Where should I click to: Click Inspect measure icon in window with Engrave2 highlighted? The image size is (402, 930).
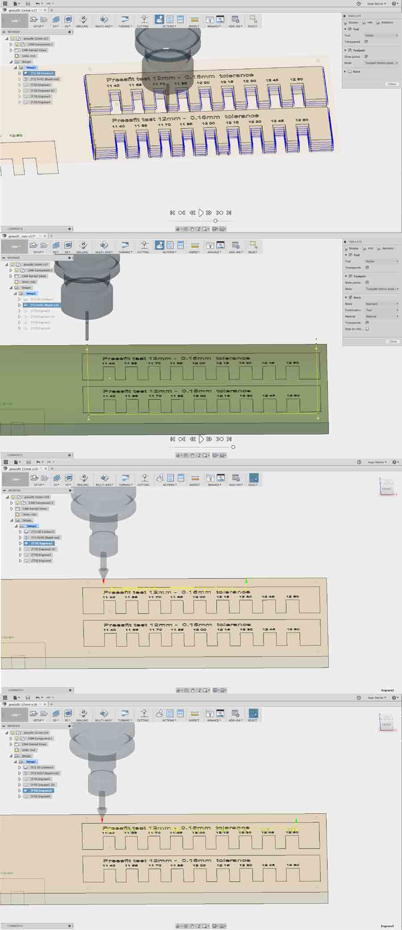click(195, 479)
